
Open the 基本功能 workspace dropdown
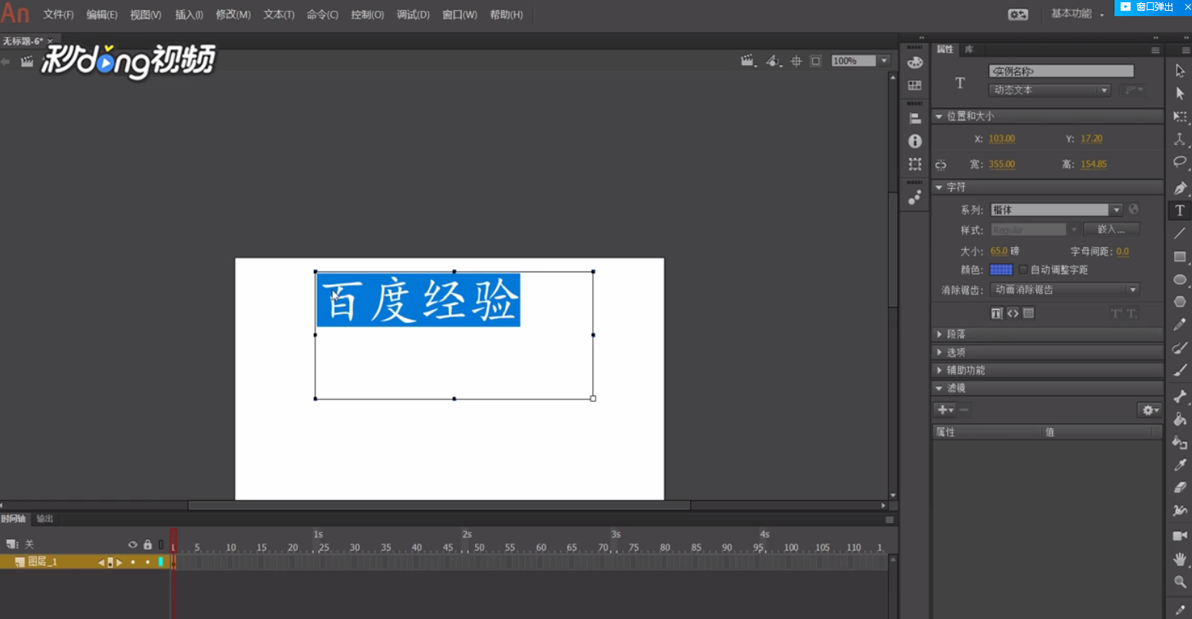1077,14
